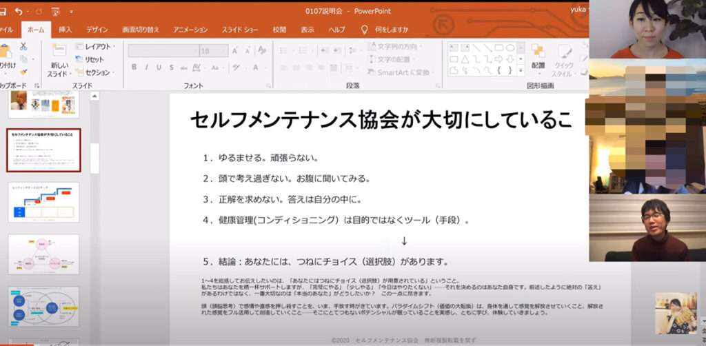This screenshot has width=706, height=346.
Task: Toggle Underline formatting
Action: click(159, 68)
